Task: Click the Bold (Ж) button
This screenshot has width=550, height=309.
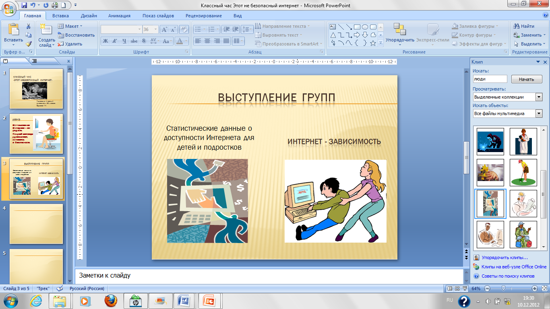Action: pyautogui.click(x=105, y=41)
